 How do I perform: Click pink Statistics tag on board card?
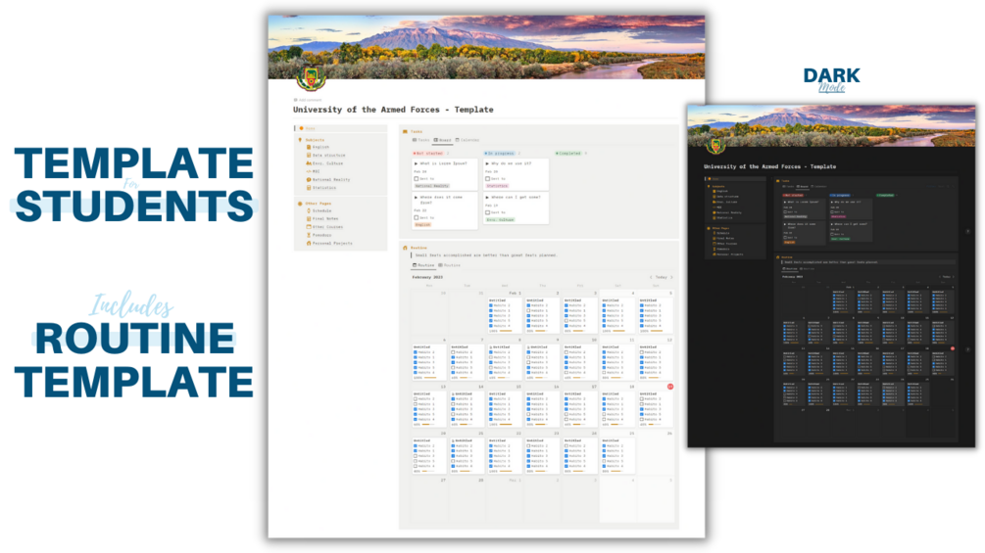[497, 186]
